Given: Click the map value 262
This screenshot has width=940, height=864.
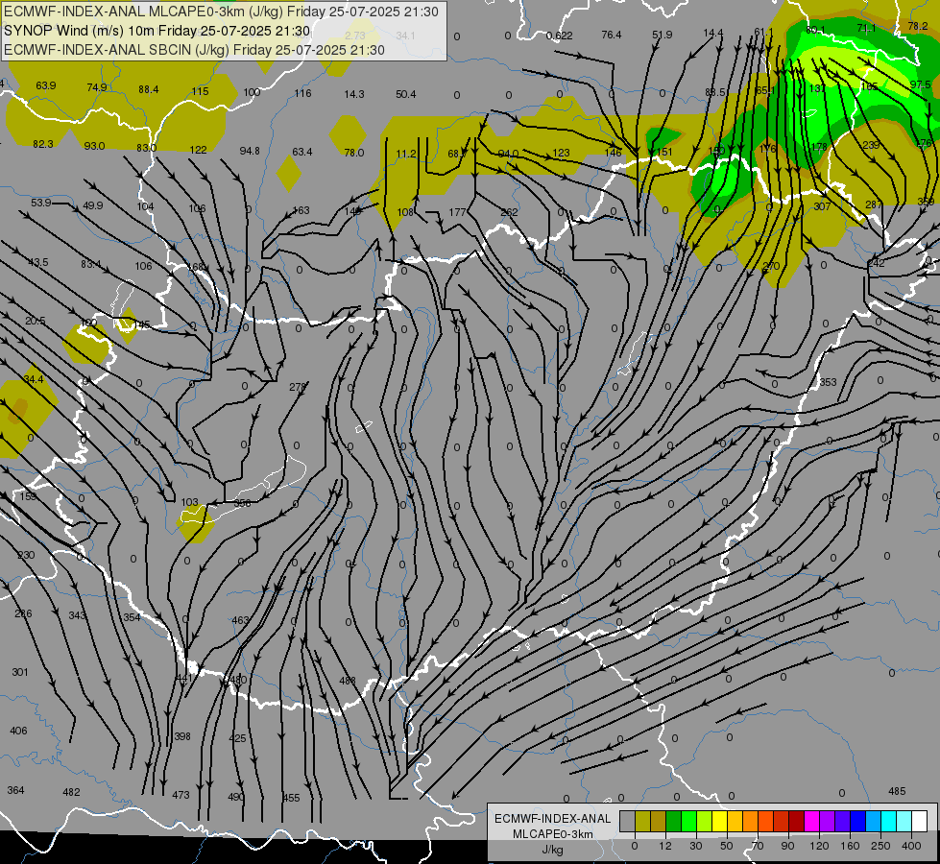Looking at the screenshot, I should (509, 212).
